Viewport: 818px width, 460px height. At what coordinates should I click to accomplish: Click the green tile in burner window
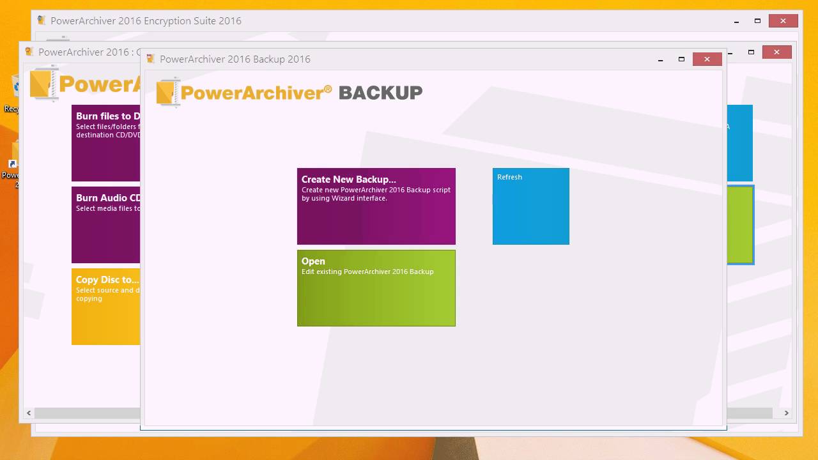(741, 225)
